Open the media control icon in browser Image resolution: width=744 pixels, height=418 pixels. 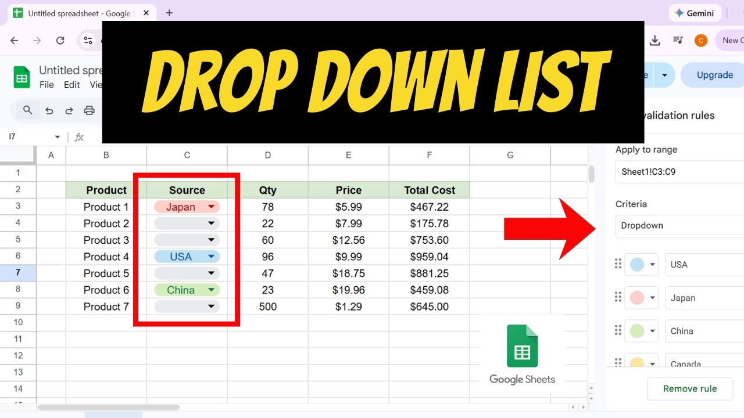(x=678, y=40)
